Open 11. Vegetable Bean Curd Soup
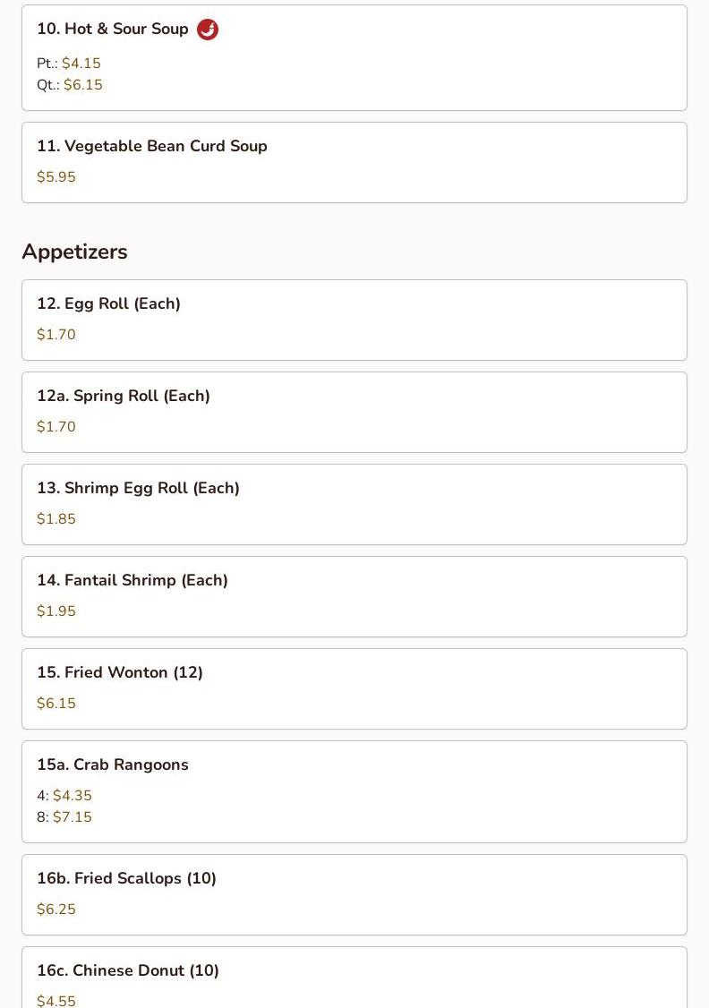The image size is (709, 1008). click(x=354, y=163)
